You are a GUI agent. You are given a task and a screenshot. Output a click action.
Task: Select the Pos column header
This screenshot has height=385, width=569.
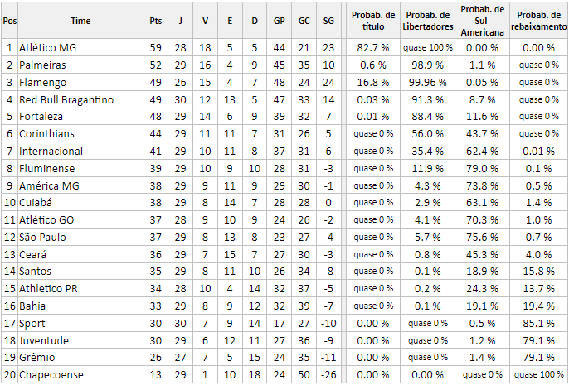point(10,21)
